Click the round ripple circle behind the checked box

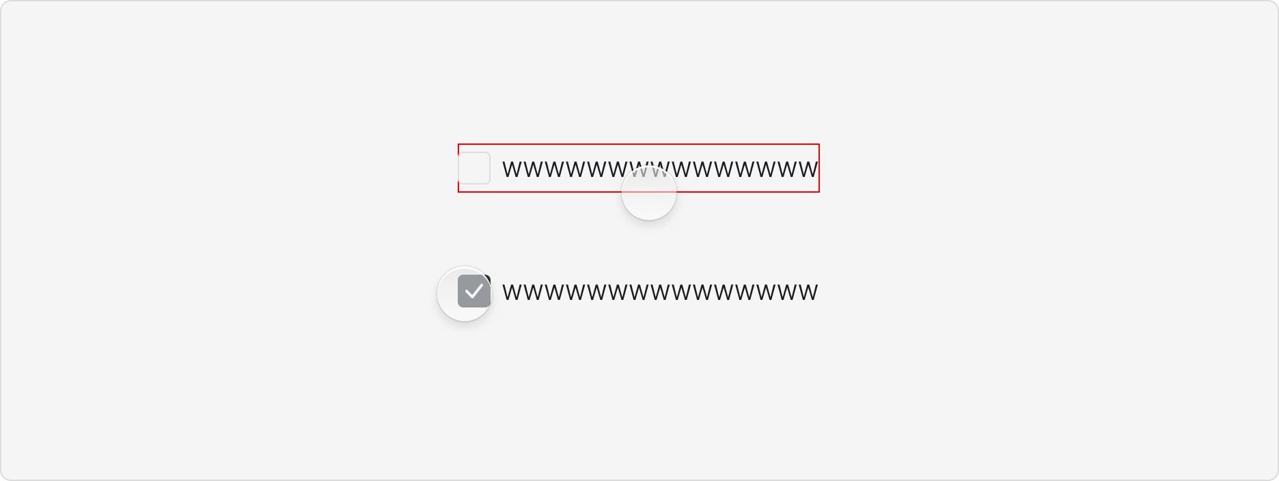(x=465, y=294)
